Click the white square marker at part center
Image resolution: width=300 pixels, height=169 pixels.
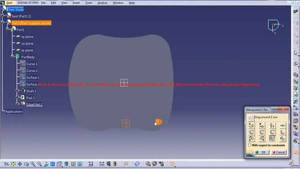[124, 83]
